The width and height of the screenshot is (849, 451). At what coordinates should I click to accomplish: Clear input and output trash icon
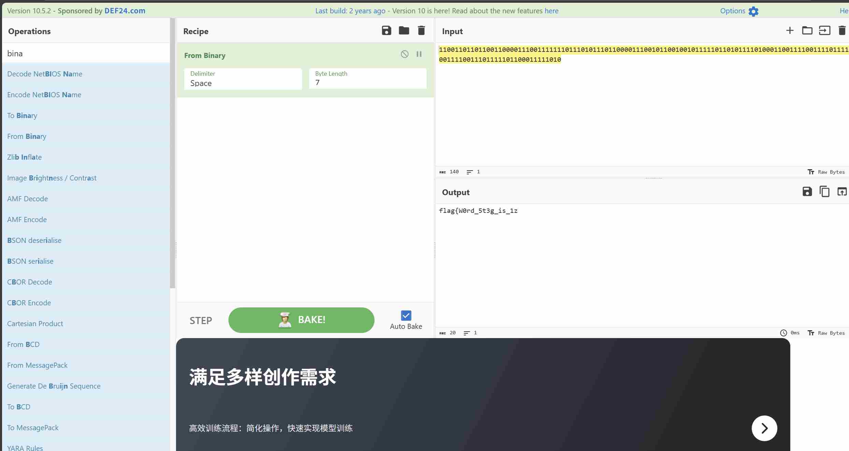(841, 31)
